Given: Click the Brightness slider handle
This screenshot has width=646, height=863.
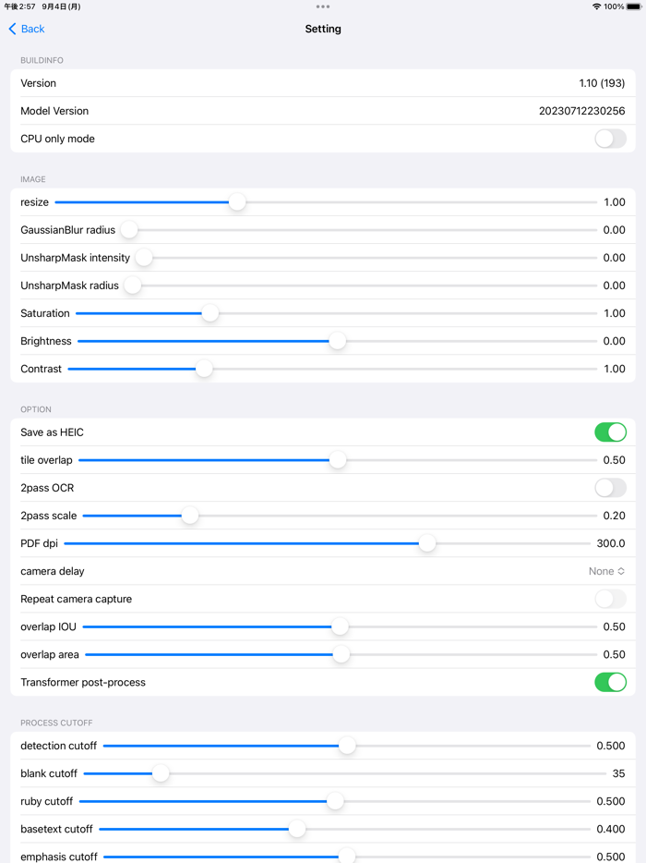Looking at the screenshot, I should tap(338, 341).
